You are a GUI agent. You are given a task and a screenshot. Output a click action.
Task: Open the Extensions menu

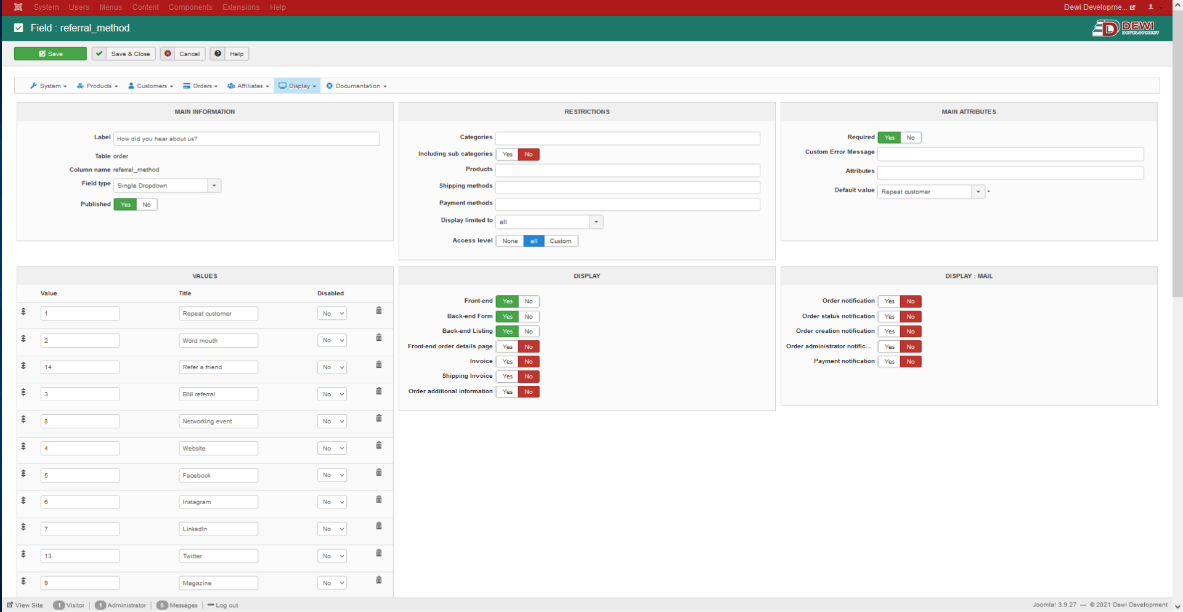[x=241, y=7]
